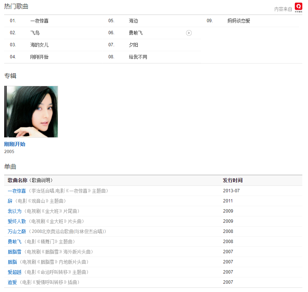Open single 万山之巅 link
Viewport: 308px width, 292px height.
click(17, 232)
